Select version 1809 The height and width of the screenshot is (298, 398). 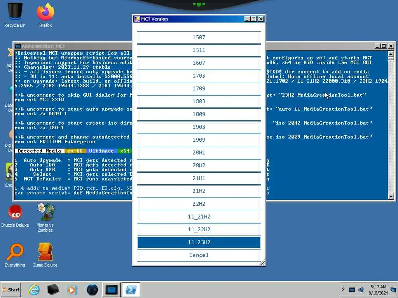coord(199,114)
